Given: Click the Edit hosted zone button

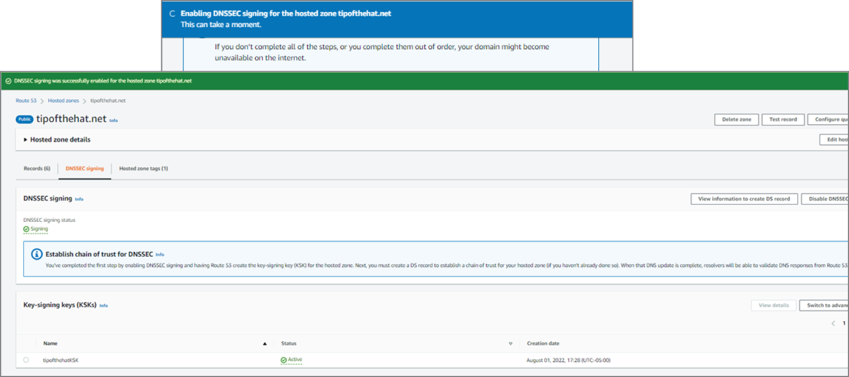Looking at the screenshot, I should [834, 139].
